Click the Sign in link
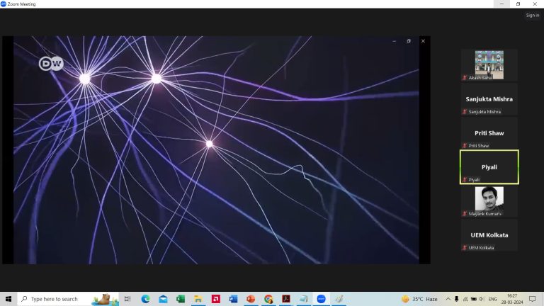The height and width of the screenshot is (306, 544). click(532, 16)
